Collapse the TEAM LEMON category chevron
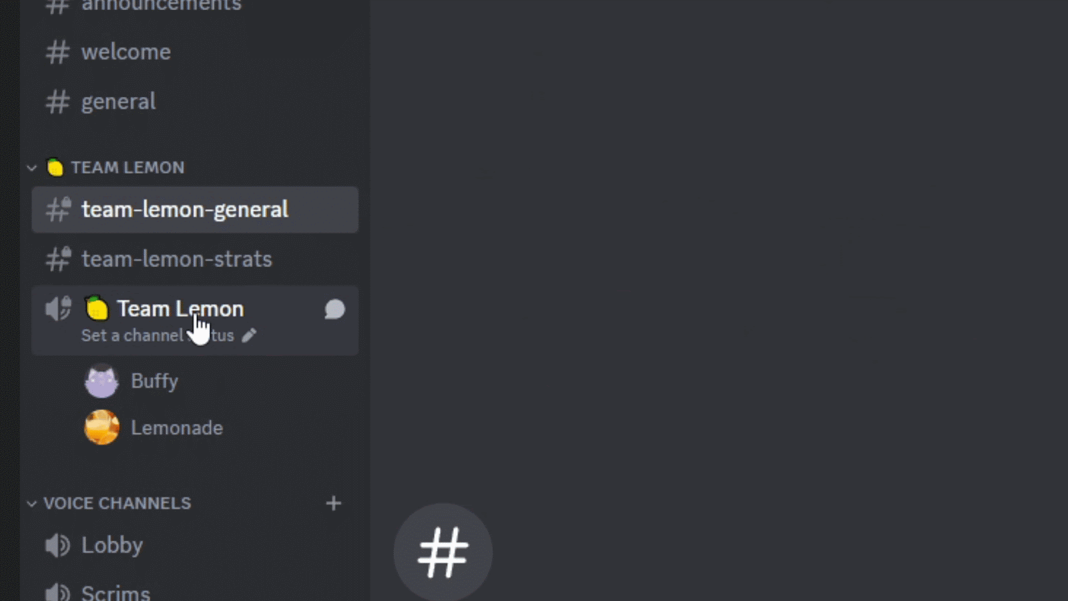The width and height of the screenshot is (1068, 601). tap(31, 168)
